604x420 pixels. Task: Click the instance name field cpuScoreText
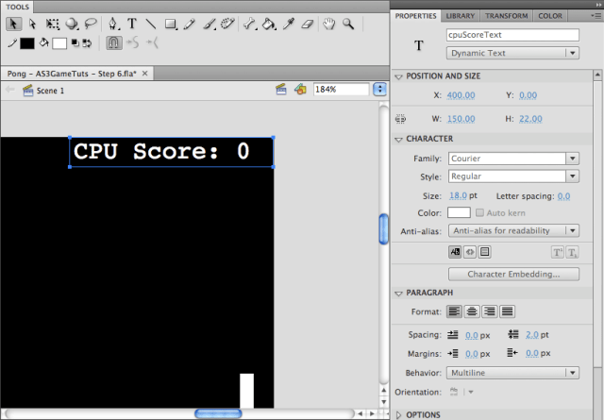pyautogui.click(x=512, y=35)
